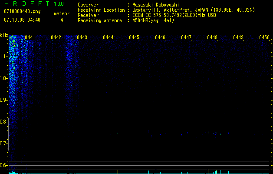The width and height of the screenshot is (273, 174).
Task: Click the Receiving Location label
Action: 101,10
